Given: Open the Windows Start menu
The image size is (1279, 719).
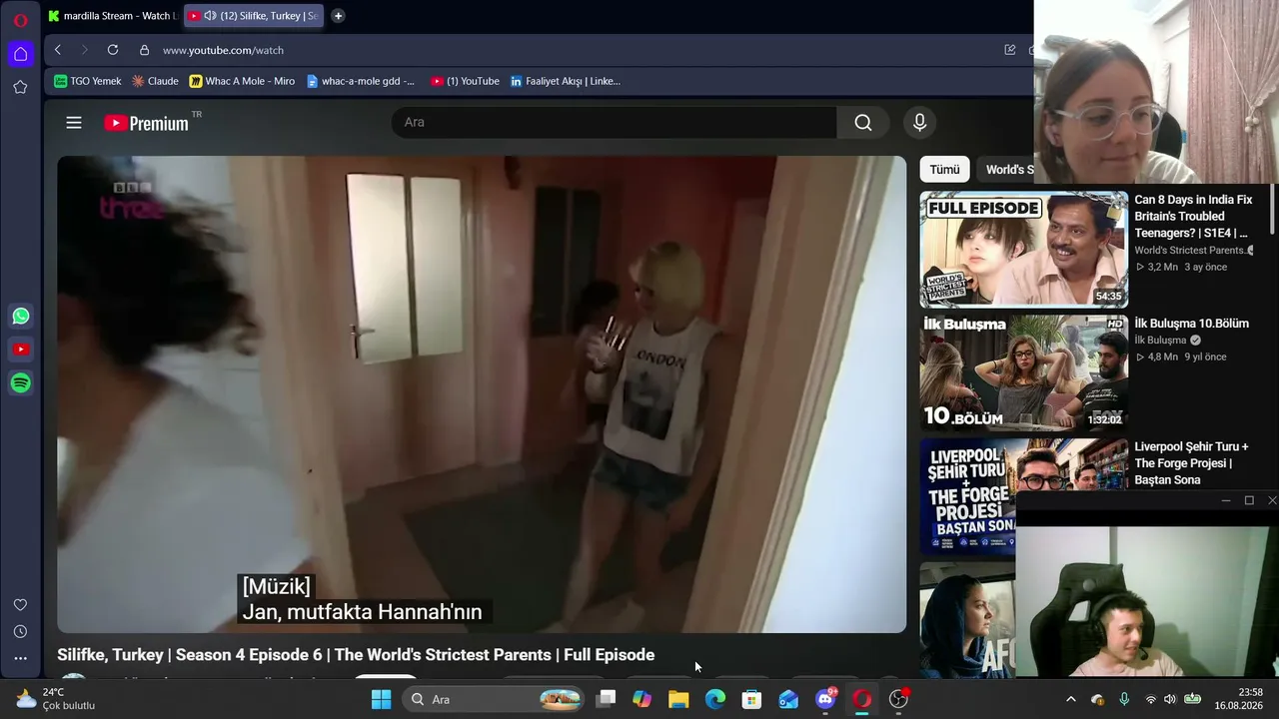Looking at the screenshot, I should [x=381, y=699].
